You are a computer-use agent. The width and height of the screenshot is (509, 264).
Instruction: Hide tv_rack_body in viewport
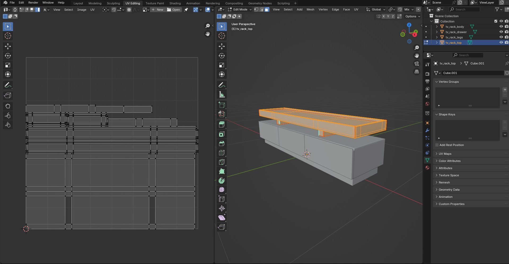(x=501, y=27)
